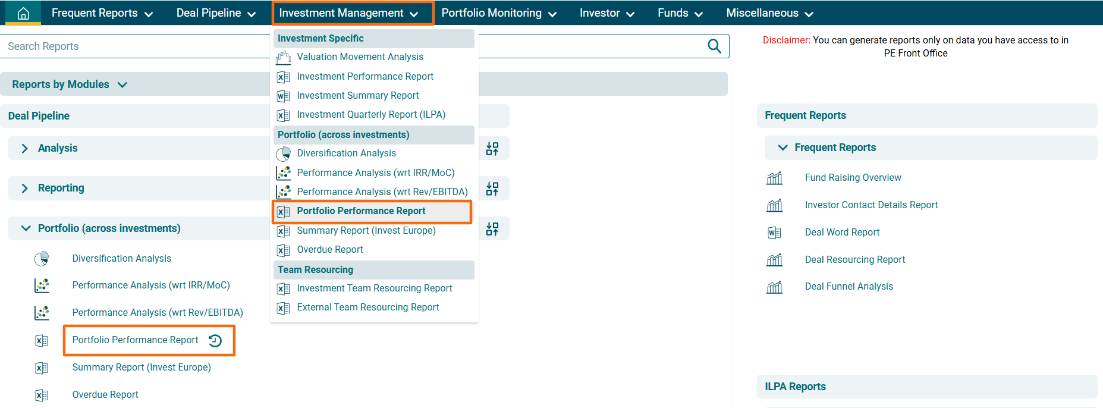
Task: Select Portfolio Performance Report in dropdown menu
Action: point(361,211)
